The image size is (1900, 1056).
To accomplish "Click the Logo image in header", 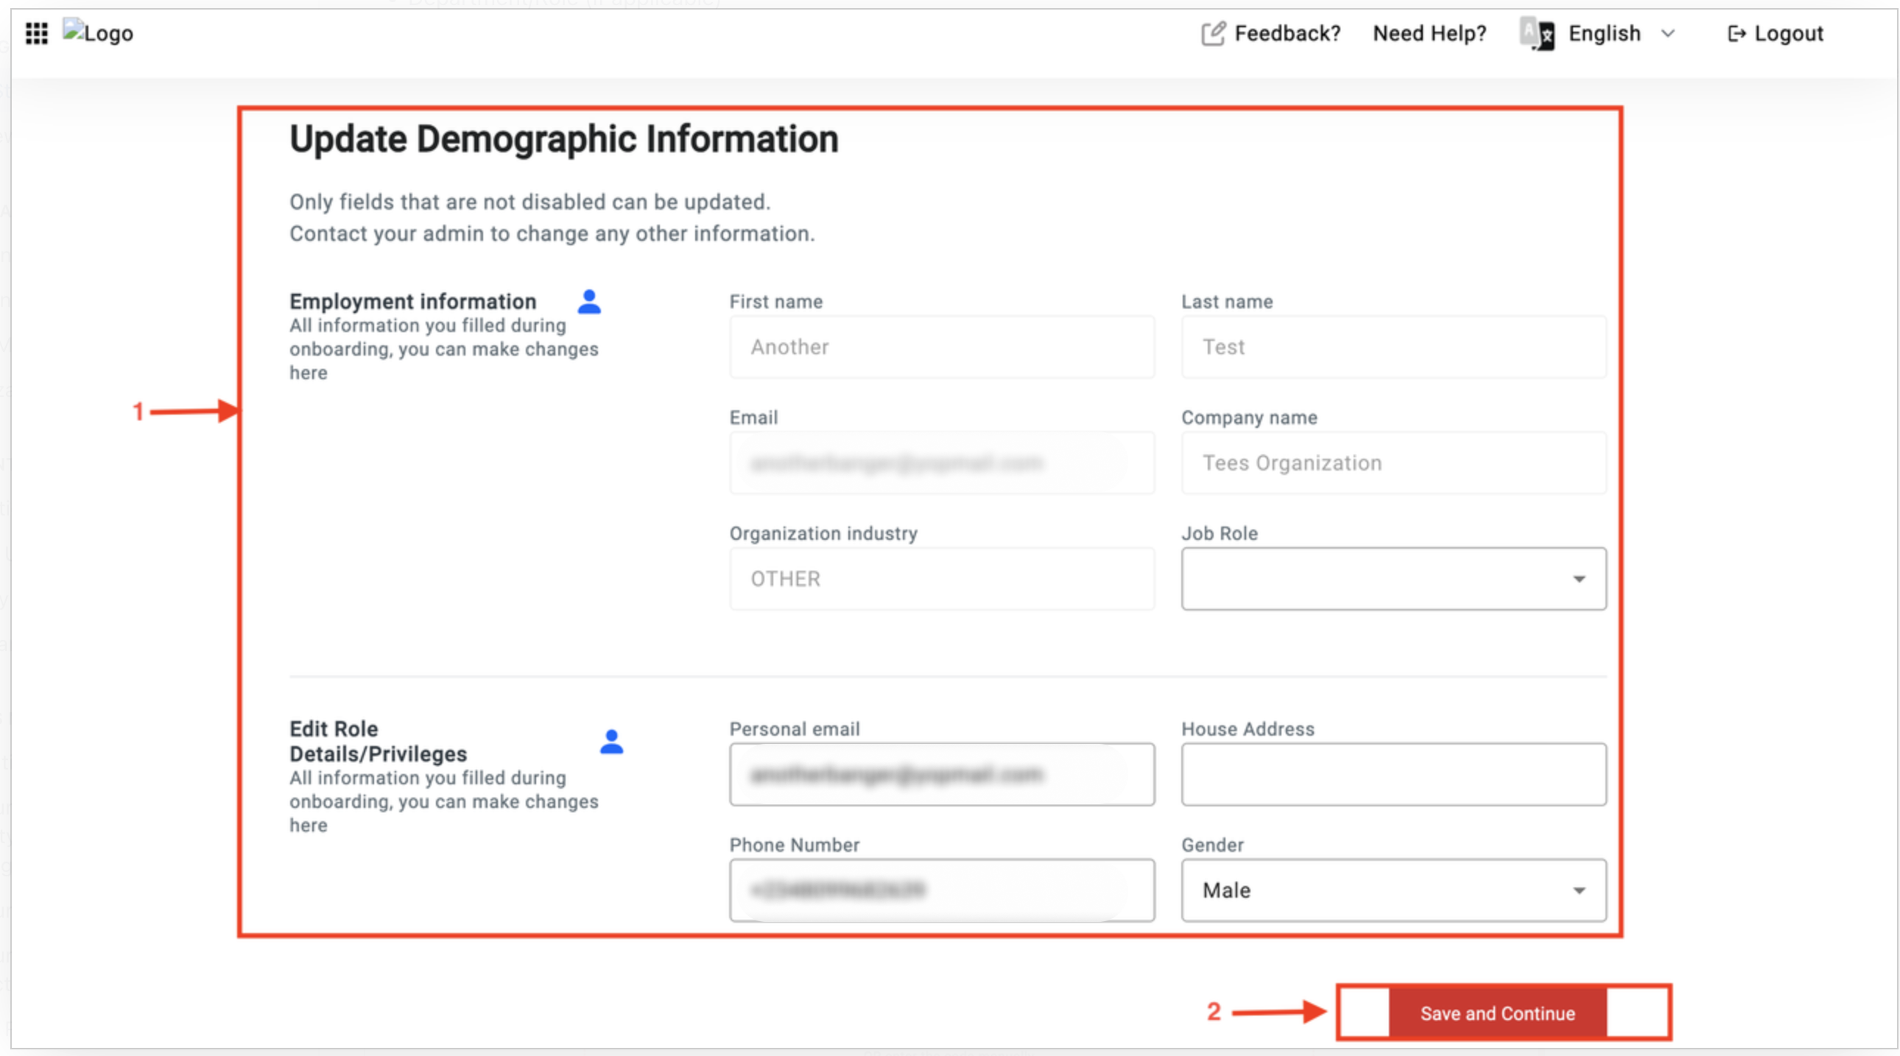I will click(97, 32).
